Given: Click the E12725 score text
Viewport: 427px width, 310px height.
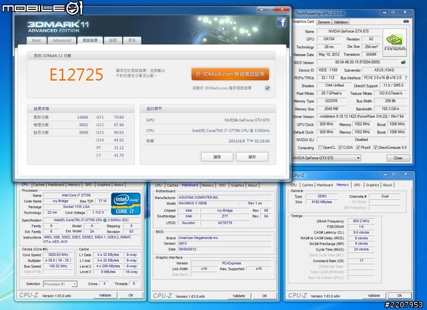Looking at the screenshot, I should [x=76, y=75].
